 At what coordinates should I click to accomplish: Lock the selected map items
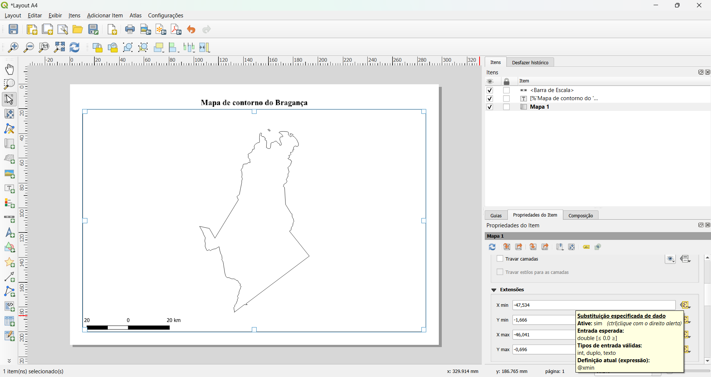coord(97,47)
